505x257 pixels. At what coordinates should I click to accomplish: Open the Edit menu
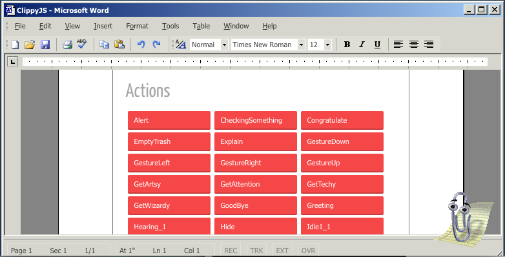[45, 26]
